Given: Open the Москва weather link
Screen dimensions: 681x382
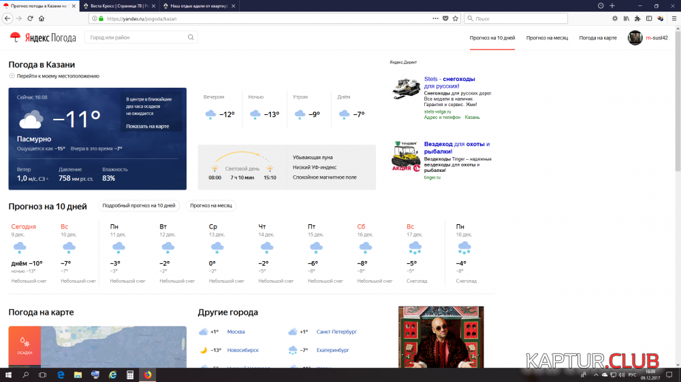Looking at the screenshot, I should click(236, 332).
